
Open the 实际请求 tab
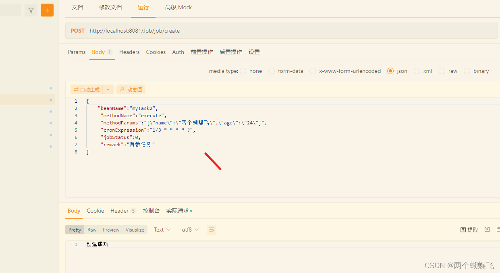point(179,211)
